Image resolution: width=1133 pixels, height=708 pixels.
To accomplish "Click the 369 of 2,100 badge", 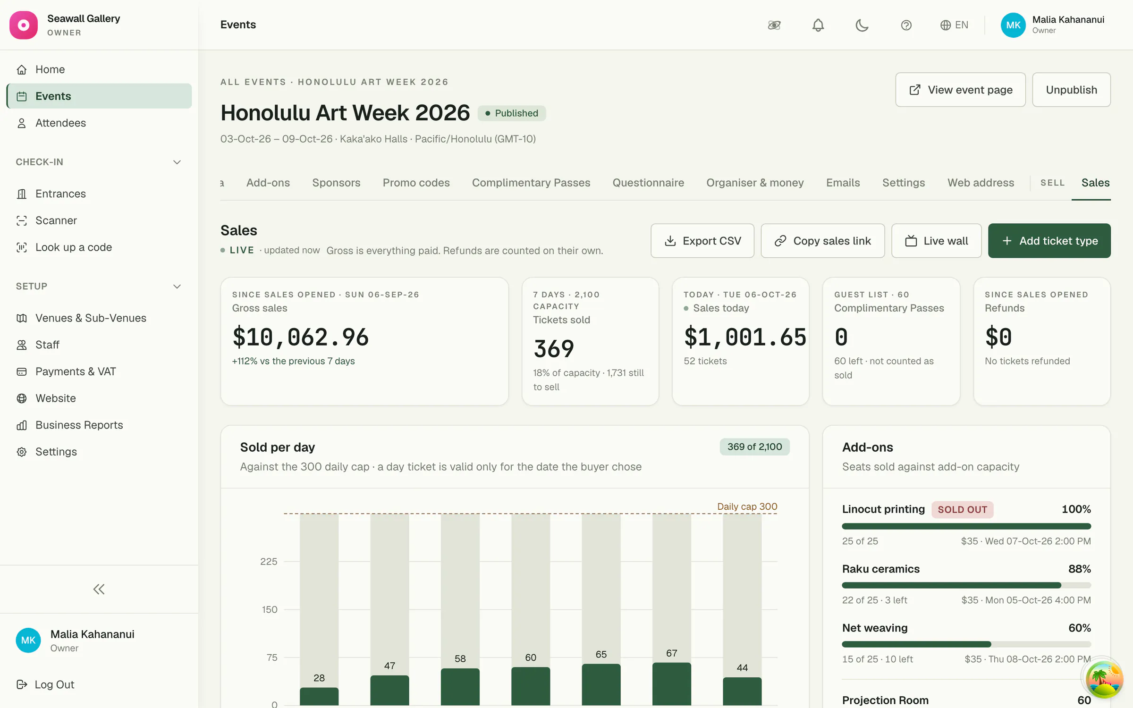I will (754, 447).
